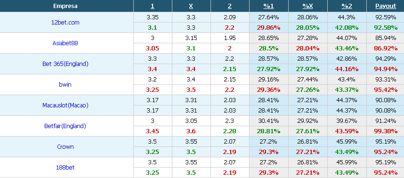
Task: Sort by the %X column header
Action: point(307,6)
